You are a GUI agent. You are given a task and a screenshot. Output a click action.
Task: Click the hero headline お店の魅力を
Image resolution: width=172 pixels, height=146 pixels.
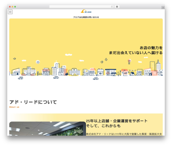click(x=151, y=48)
